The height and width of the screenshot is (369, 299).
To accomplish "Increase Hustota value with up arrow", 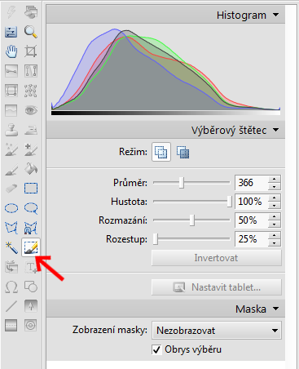I will [275, 198].
